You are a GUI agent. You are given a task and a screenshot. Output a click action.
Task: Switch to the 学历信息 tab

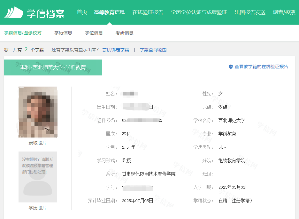63,33
